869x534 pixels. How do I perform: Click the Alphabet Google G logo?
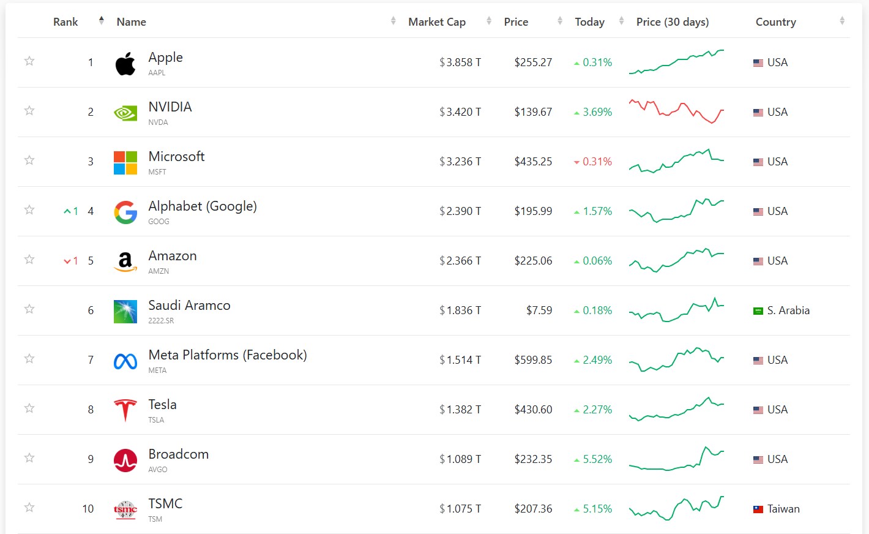[x=125, y=212]
